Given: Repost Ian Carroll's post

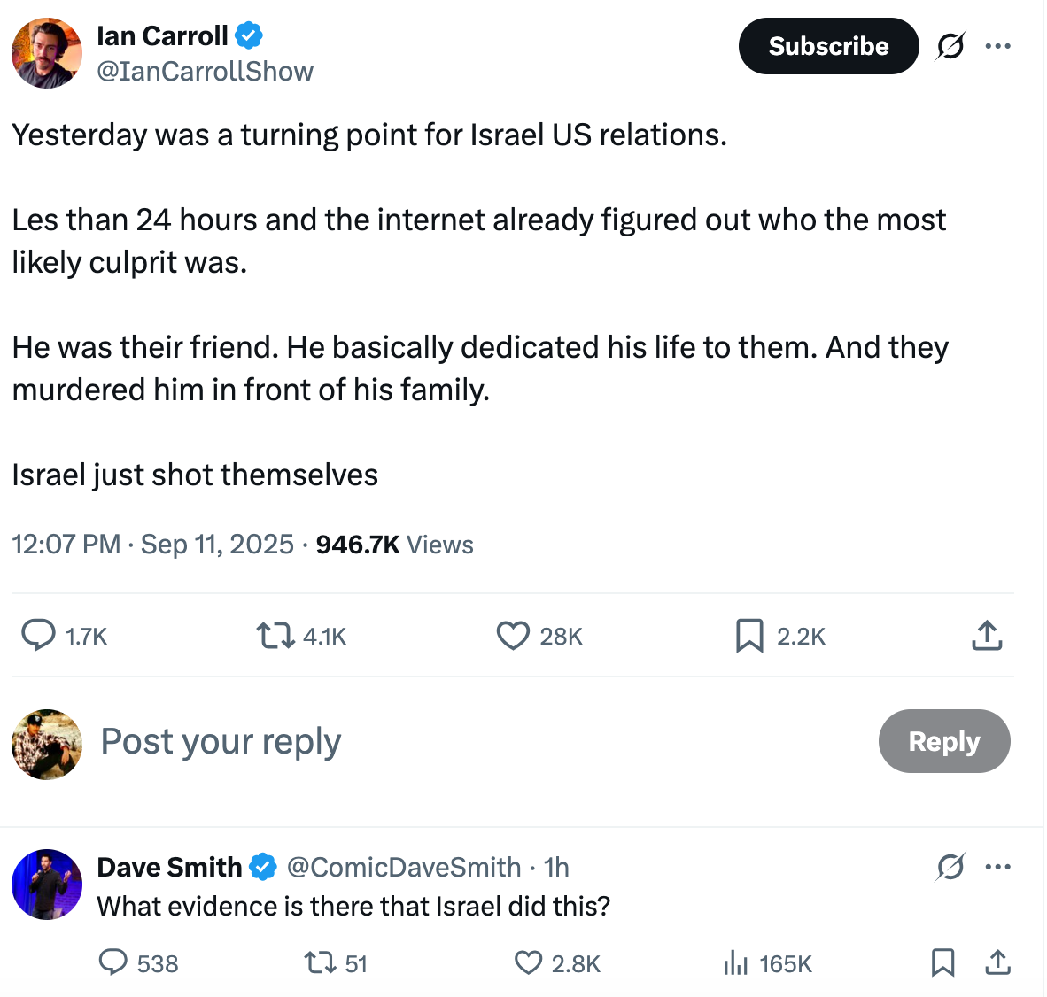Looking at the screenshot, I should (x=275, y=636).
